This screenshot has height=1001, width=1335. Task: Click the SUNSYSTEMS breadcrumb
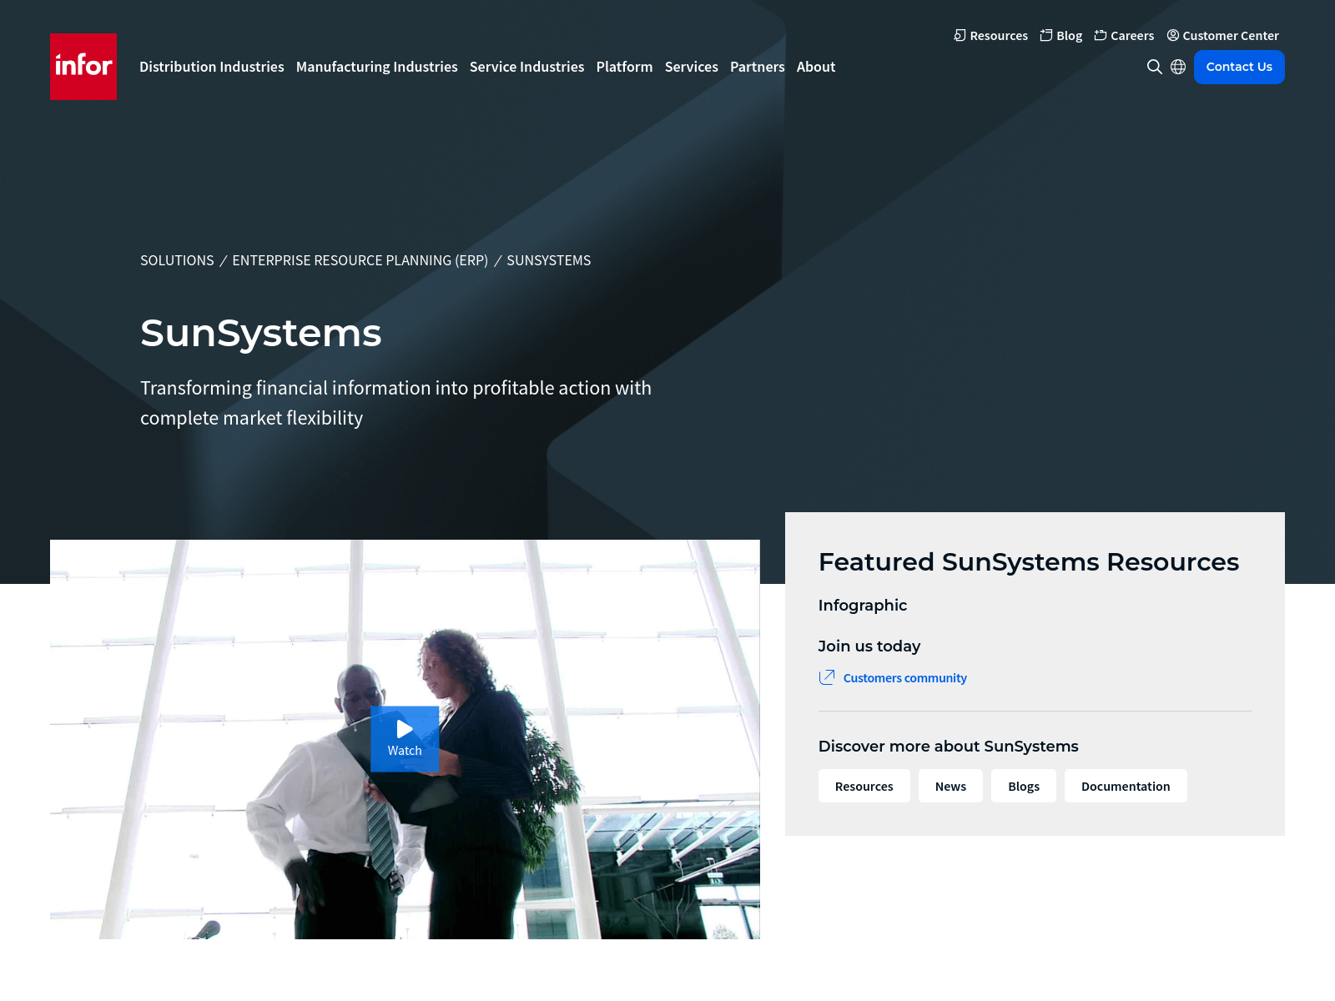point(549,260)
